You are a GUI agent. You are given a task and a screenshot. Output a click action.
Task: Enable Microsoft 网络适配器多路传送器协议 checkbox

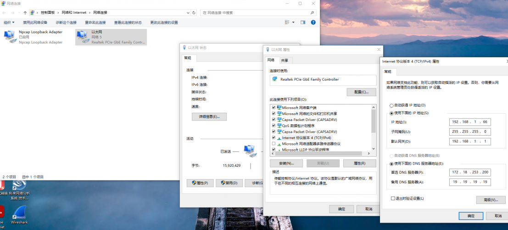point(274,143)
